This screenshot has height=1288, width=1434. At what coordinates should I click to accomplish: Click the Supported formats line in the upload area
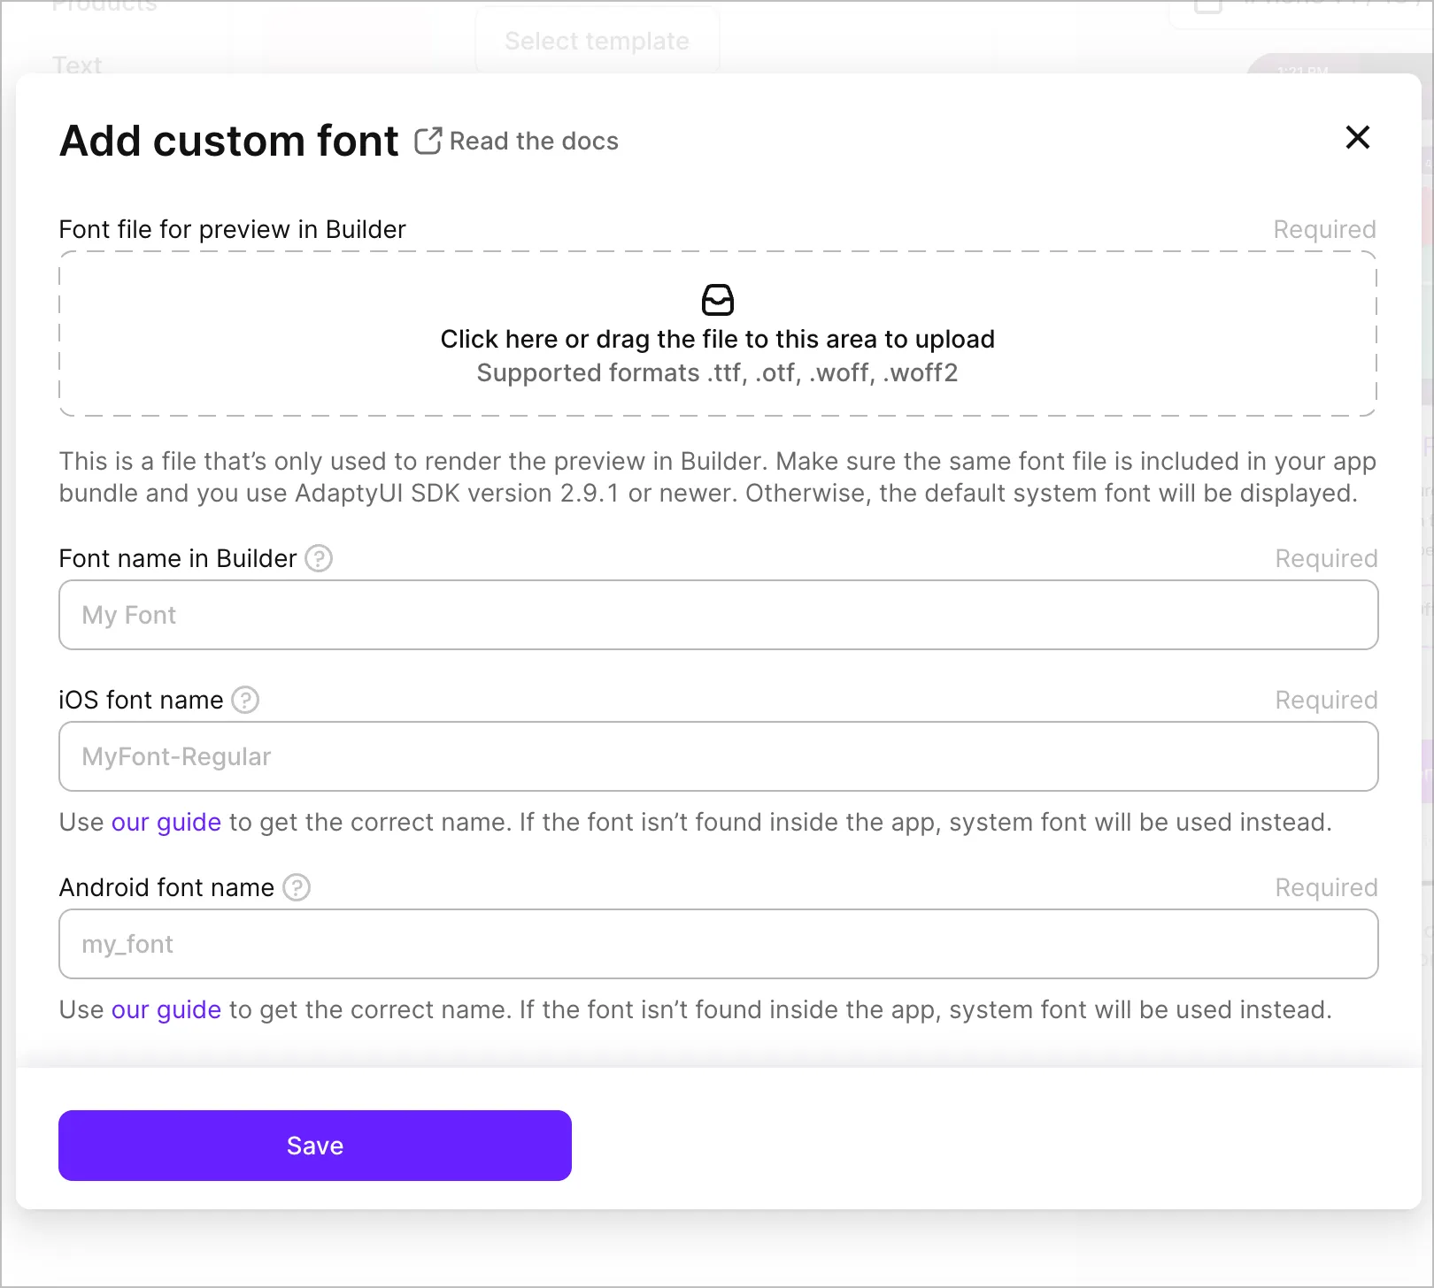(x=717, y=373)
